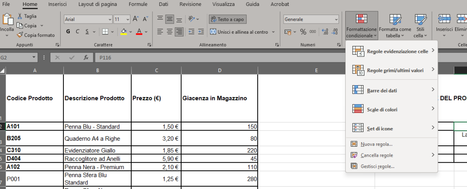The height and width of the screenshot is (189, 467).
Task: Click the Taglia scissors icon
Action: pyautogui.click(x=20, y=16)
